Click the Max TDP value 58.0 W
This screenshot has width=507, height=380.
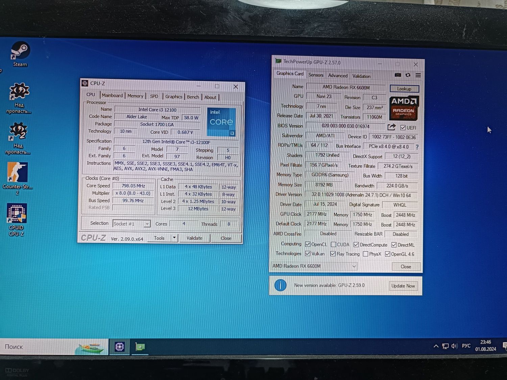pos(191,118)
